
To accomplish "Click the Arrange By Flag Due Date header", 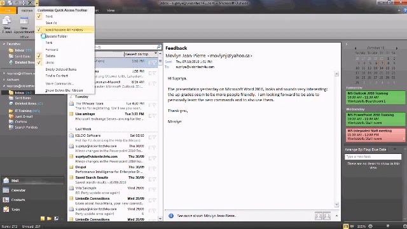I will click(366, 149).
